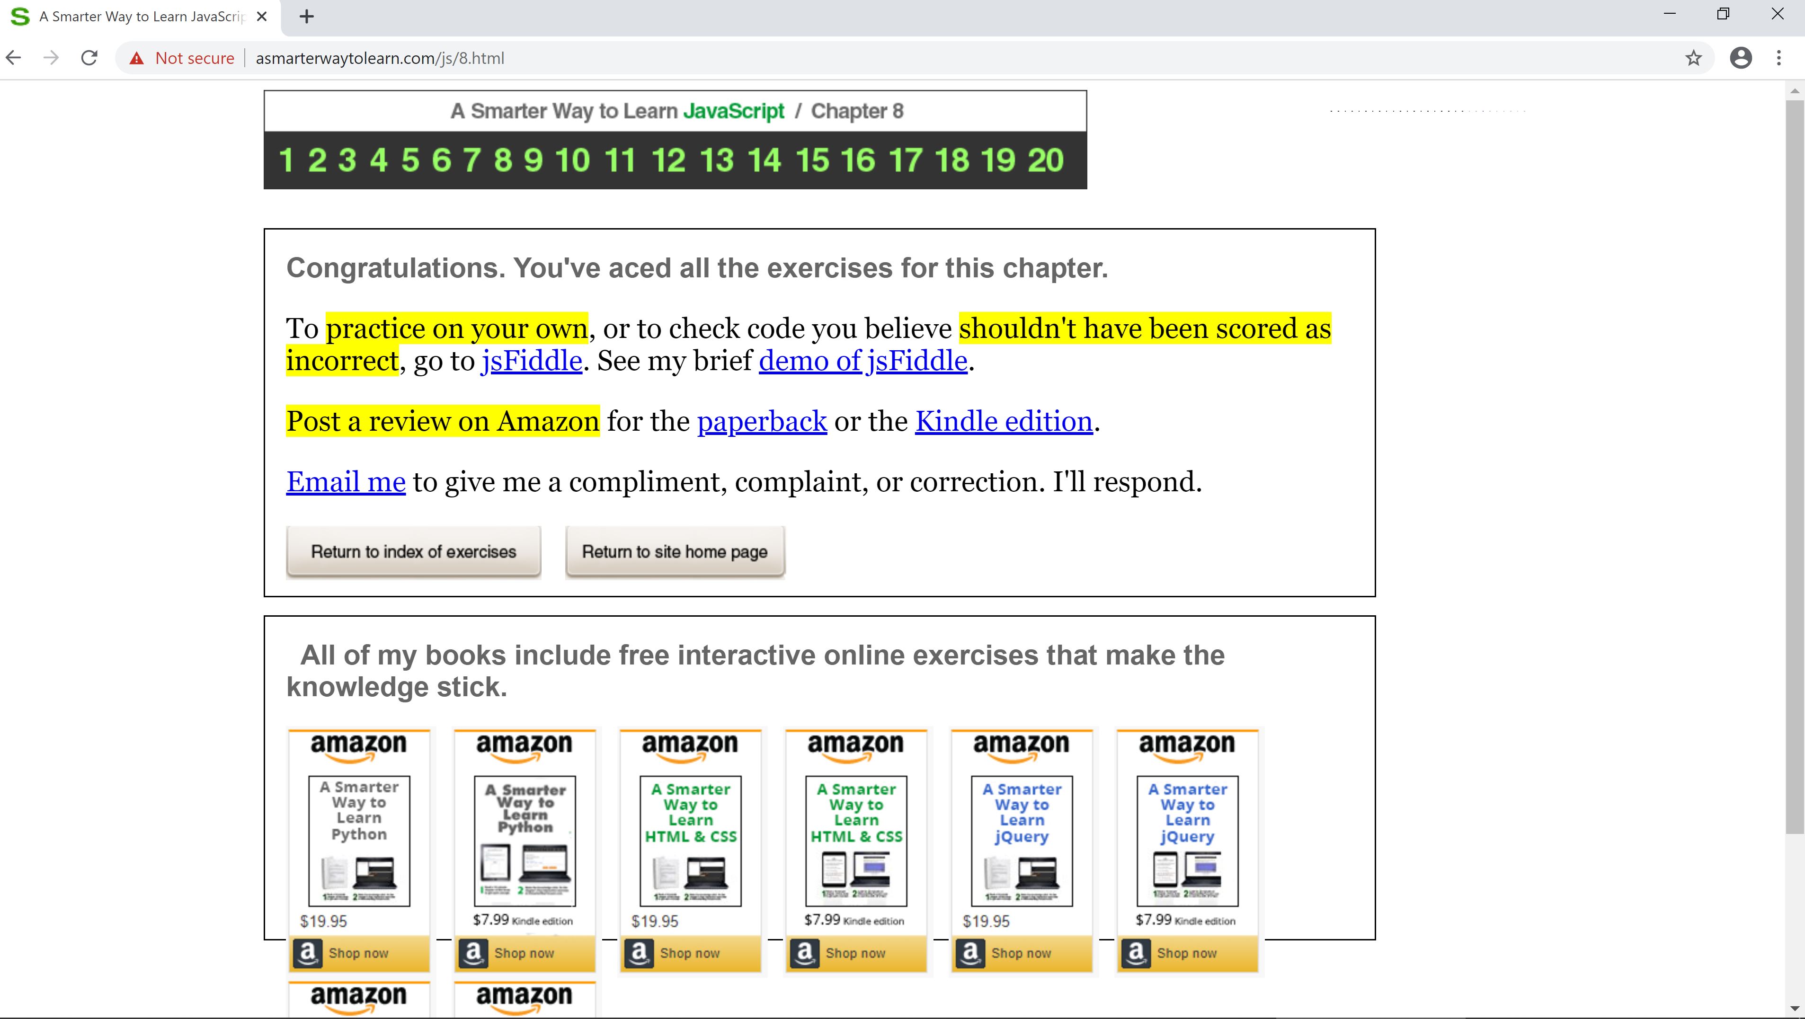Restore down the browser window
This screenshot has width=1805, height=1019.
coord(1724,14)
